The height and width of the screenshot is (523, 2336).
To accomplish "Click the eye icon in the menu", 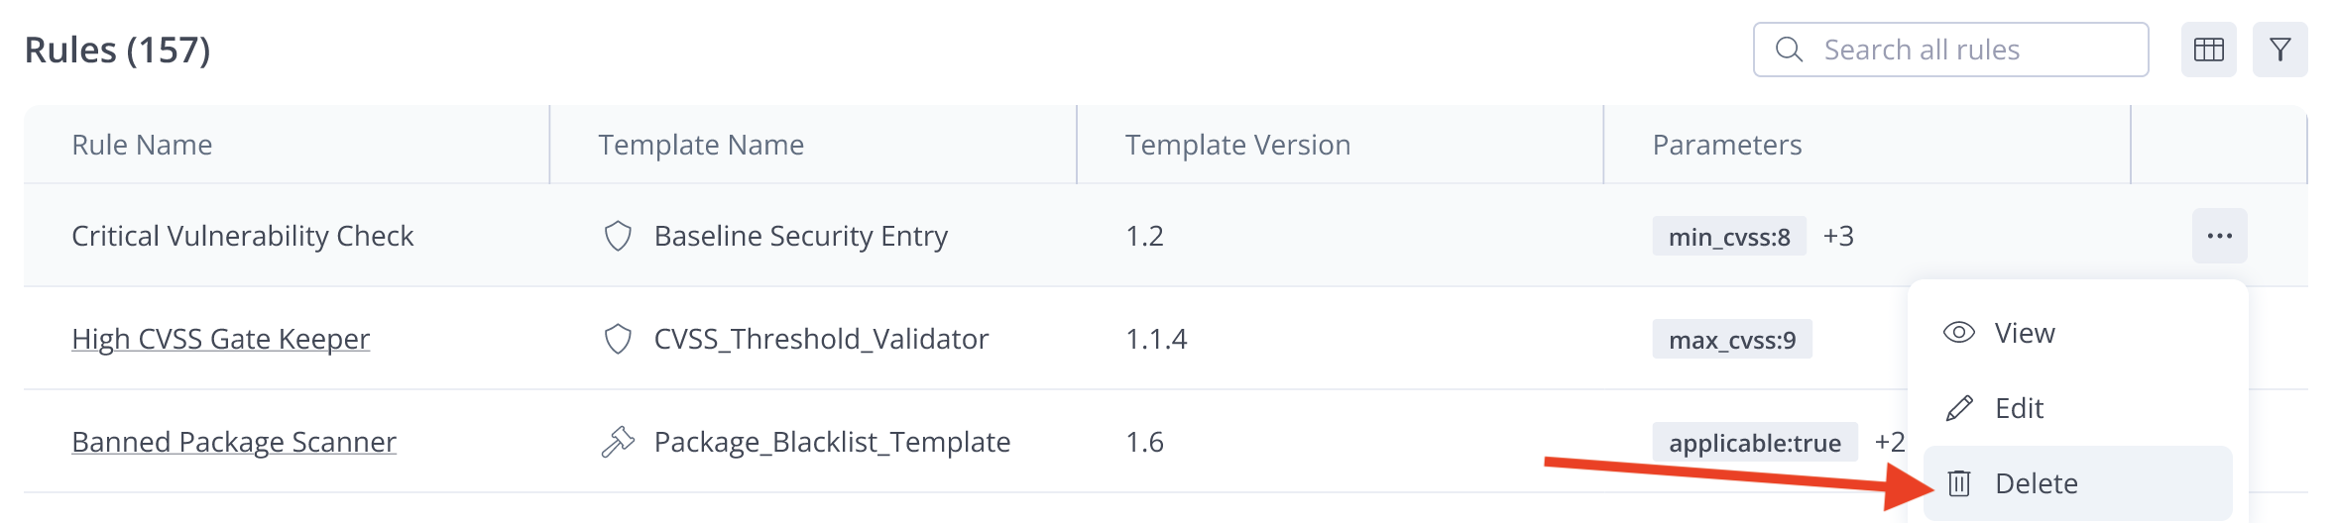I will pos(1959,333).
